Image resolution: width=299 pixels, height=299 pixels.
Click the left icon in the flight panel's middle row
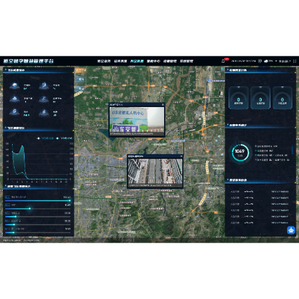tap(15, 99)
